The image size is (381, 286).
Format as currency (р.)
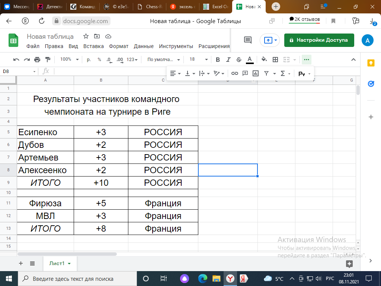pos(89,60)
